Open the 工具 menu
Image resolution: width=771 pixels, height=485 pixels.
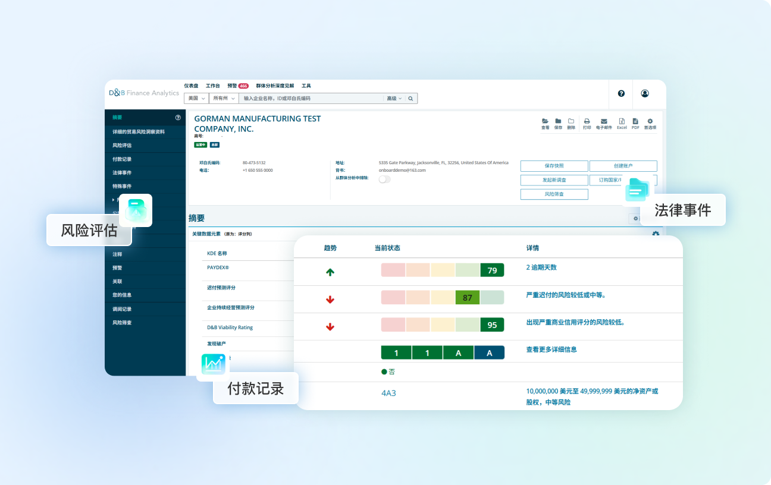point(306,86)
